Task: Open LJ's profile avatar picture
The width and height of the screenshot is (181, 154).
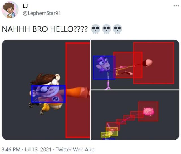Action: click(10, 10)
